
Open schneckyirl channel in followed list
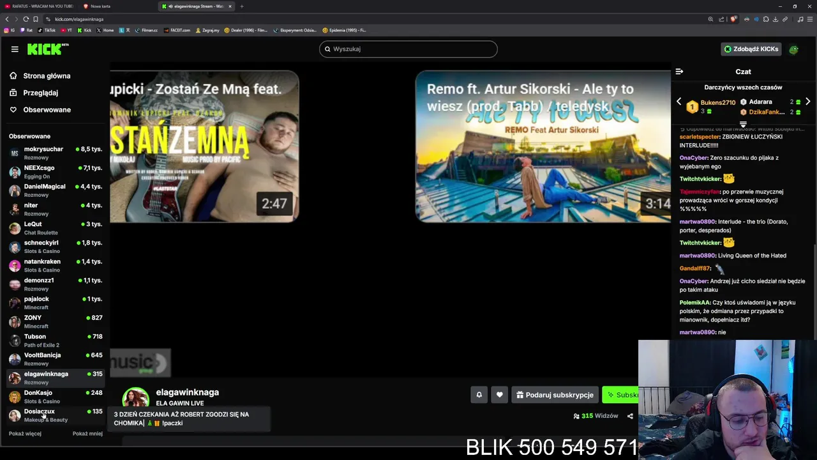pos(56,247)
